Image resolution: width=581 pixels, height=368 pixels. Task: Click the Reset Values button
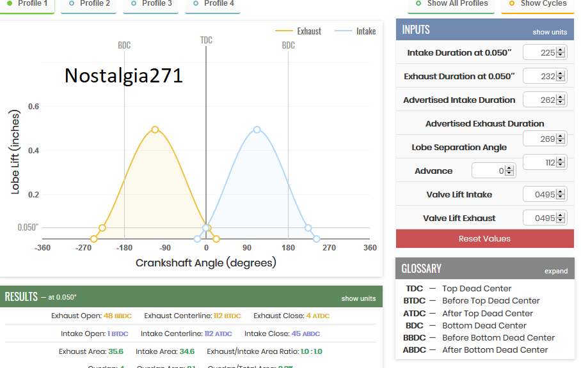point(484,238)
